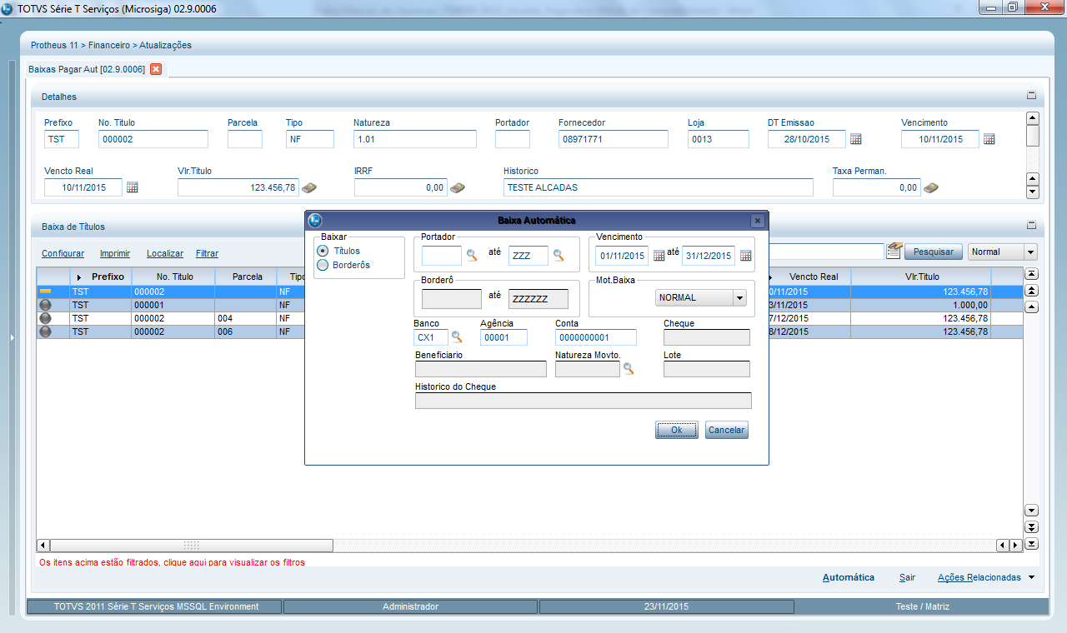Click the Conta input field
The width and height of the screenshot is (1067, 633).
click(x=595, y=337)
